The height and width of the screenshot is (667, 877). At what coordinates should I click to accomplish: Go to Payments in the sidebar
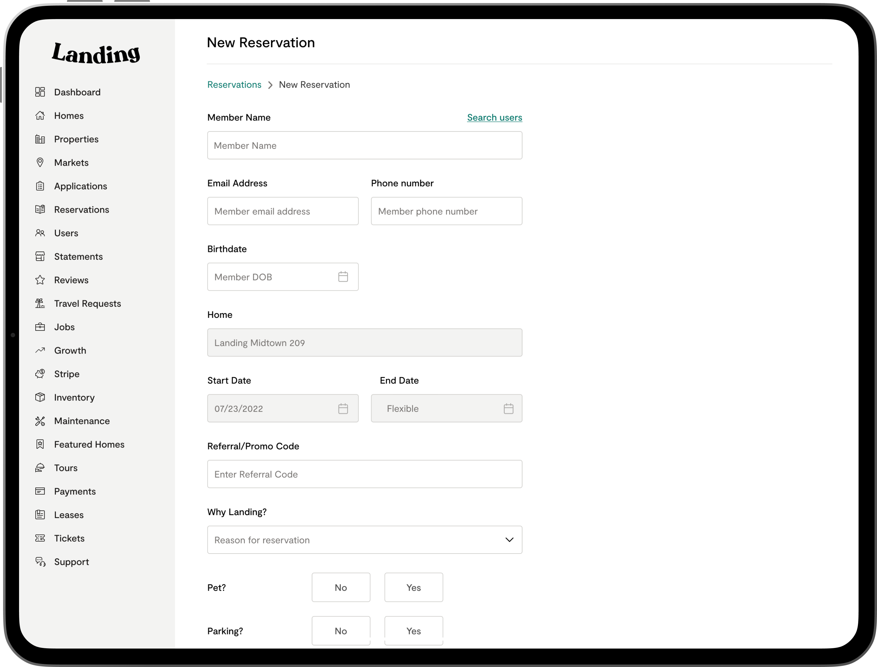tap(75, 491)
